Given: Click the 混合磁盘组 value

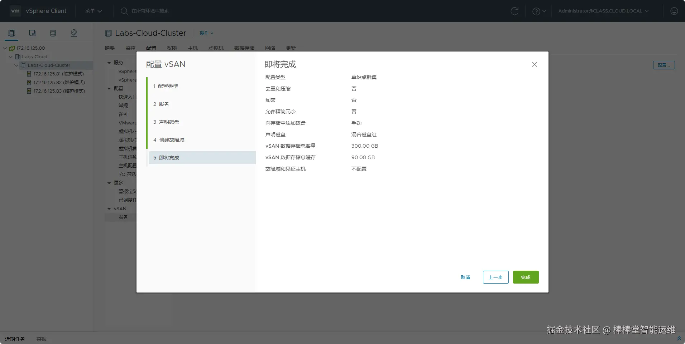Looking at the screenshot, I should point(364,134).
